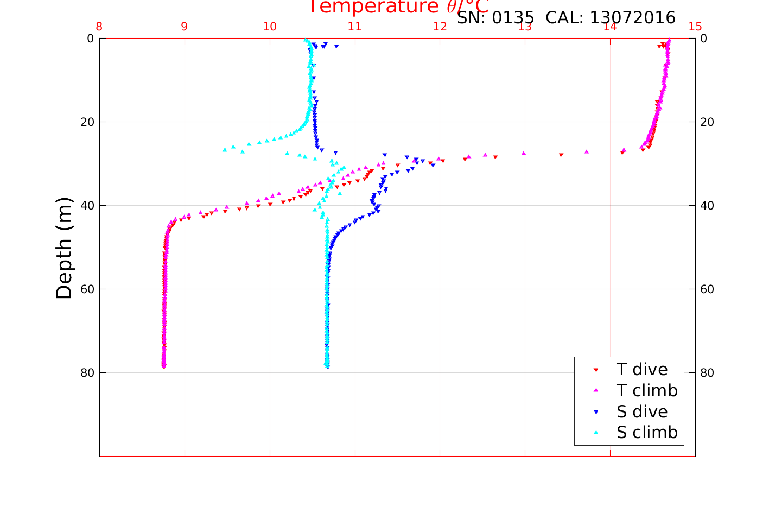Click the right depth tick label 20
The height and width of the screenshot is (513, 769).
(x=707, y=122)
